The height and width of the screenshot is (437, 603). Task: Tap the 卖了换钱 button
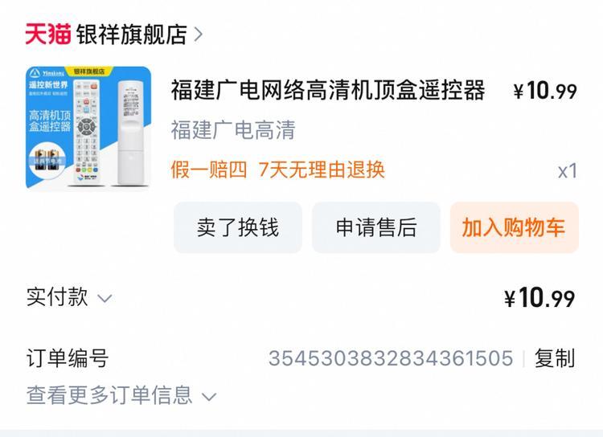pos(238,227)
